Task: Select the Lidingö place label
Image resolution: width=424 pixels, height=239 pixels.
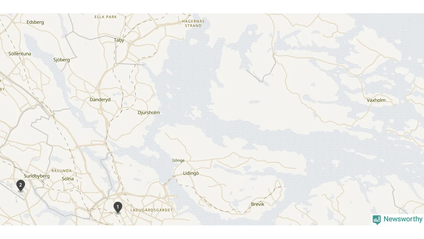Action: pos(191,173)
